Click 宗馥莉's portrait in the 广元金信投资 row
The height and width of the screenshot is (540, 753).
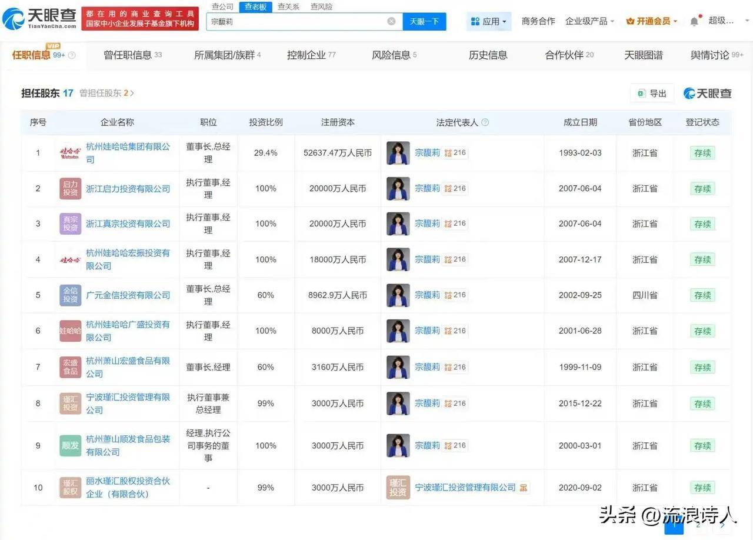click(x=398, y=295)
